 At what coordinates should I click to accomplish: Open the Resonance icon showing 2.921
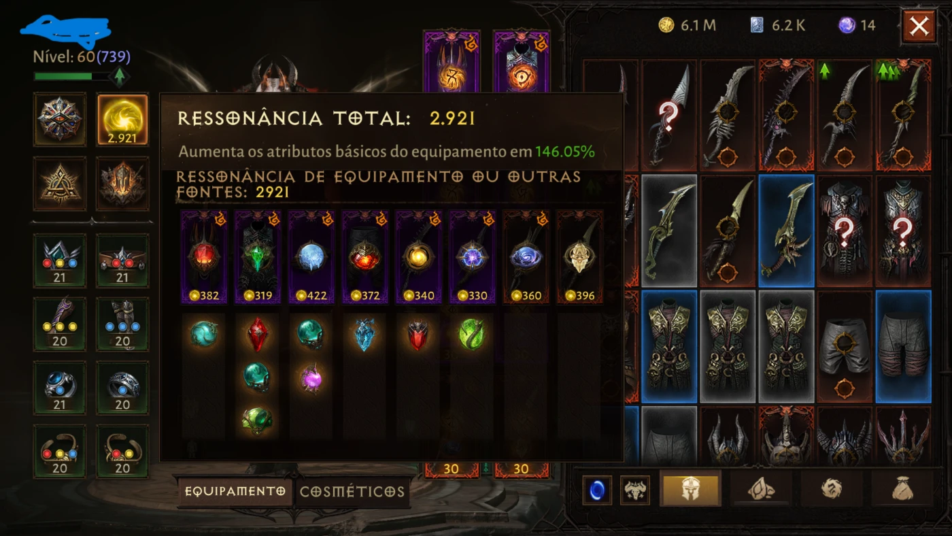pyautogui.click(x=122, y=120)
